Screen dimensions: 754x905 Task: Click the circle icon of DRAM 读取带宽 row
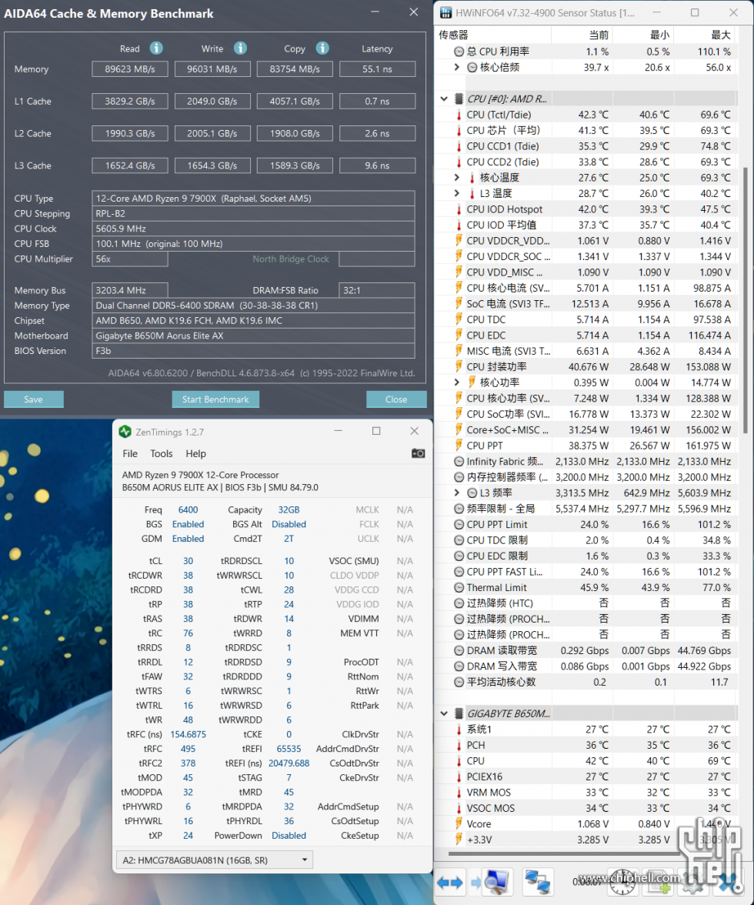(459, 650)
